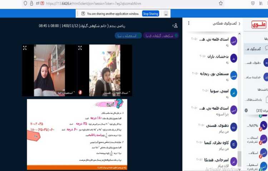Click the name امینی، سوبیا in chat
The image size is (268, 171).
coord(219,91)
